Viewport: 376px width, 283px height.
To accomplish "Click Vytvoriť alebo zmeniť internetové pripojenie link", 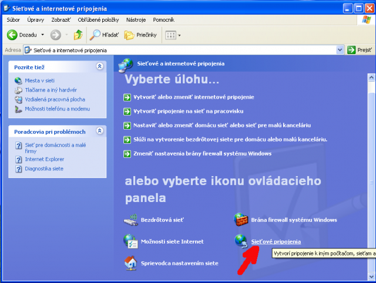I will click(x=194, y=97).
